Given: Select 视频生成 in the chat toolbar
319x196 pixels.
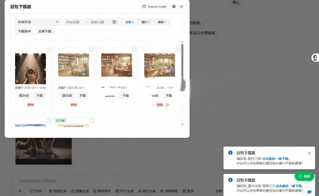Looking at the screenshot, I should (x=57, y=191).
